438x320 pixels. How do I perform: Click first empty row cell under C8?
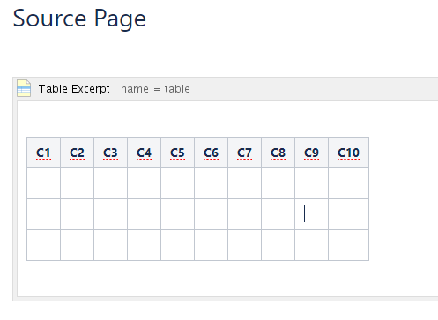[x=278, y=183]
